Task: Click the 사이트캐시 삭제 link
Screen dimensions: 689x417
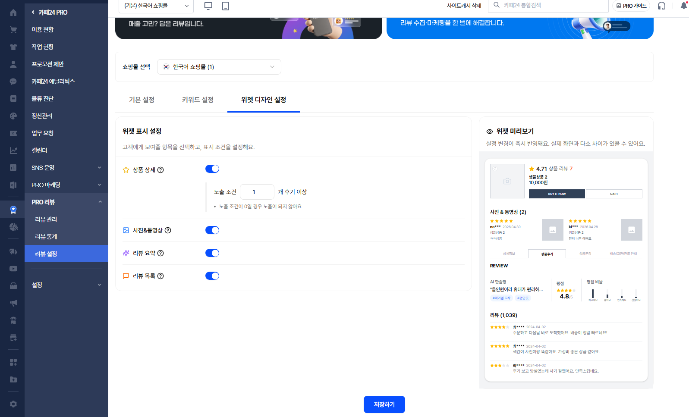Action: tap(464, 6)
